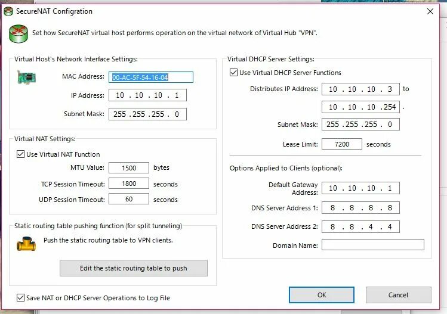The height and width of the screenshot is (314, 447).
Task: Click the virtual host Subnet Mask field
Action: 147,114
